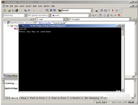
Task: Switch to the Find in Files 1 tab
Action: coord(38,98)
